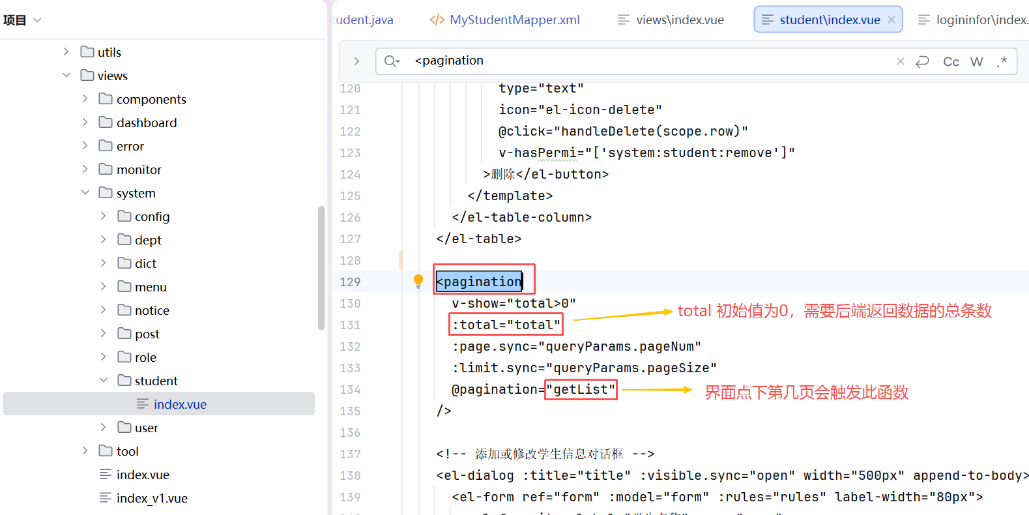The height and width of the screenshot is (515, 1029).
Task: Expand the replace field with the search bar chevron
Action: point(356,61)
